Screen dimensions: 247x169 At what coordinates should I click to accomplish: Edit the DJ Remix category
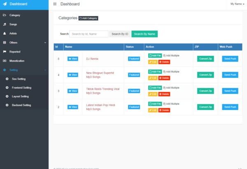click(153, 62)
